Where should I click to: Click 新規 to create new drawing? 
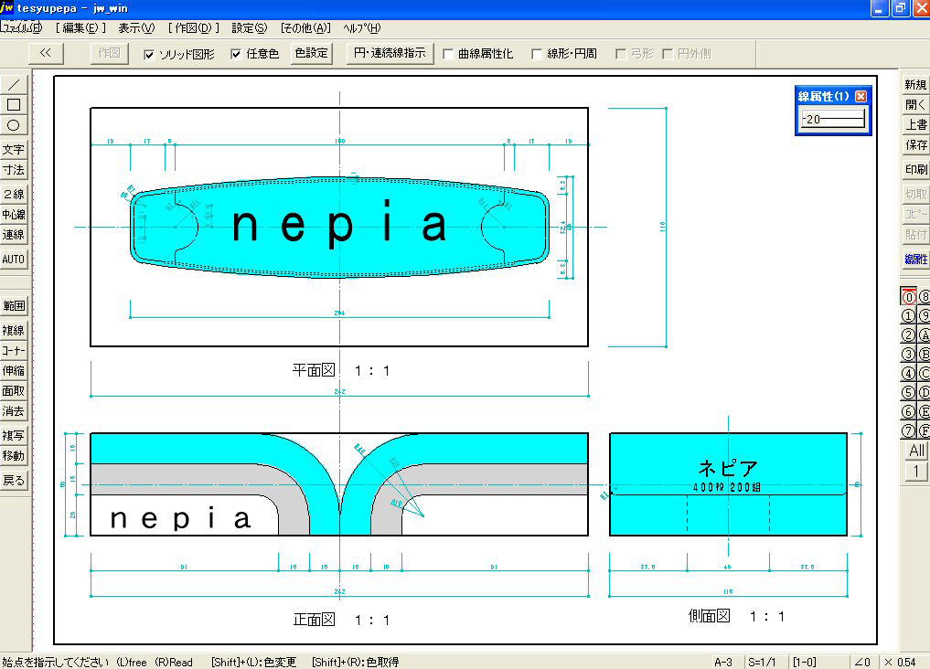coord(915,85)
